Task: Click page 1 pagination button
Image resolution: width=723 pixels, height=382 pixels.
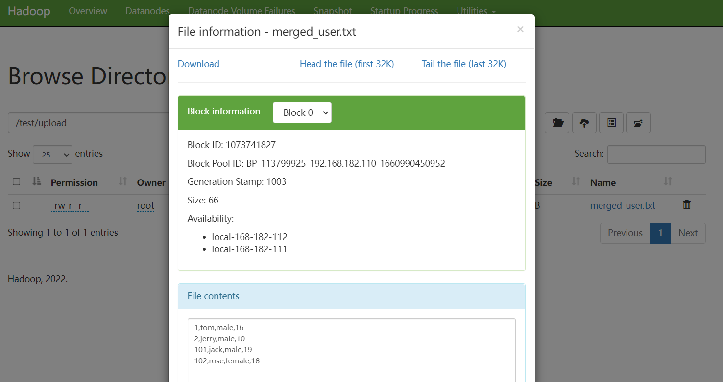Action: pyautogui.click(x=660, y=233)
